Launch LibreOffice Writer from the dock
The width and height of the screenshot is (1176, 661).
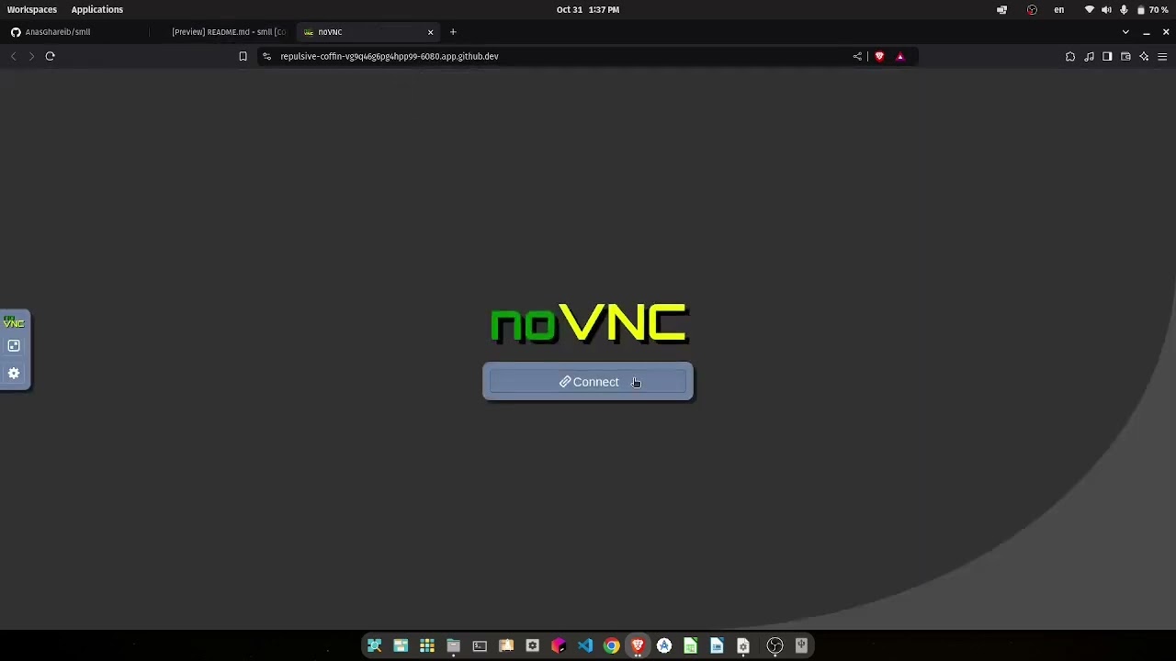pyautogui.click(x=717, y=646)
